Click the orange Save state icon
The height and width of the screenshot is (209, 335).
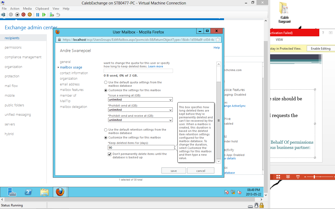(30, 15)
